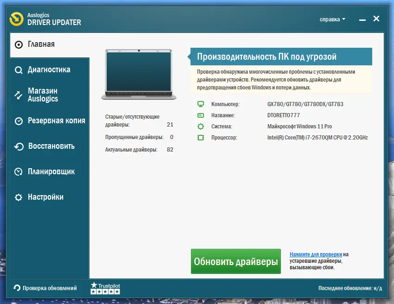Select the processor chip icon beside Процессор

point(200,138)
